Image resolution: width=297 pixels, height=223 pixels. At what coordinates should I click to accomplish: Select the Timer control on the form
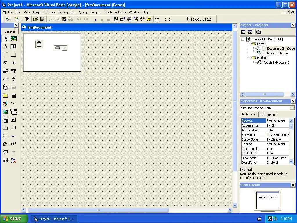(39, 44)
